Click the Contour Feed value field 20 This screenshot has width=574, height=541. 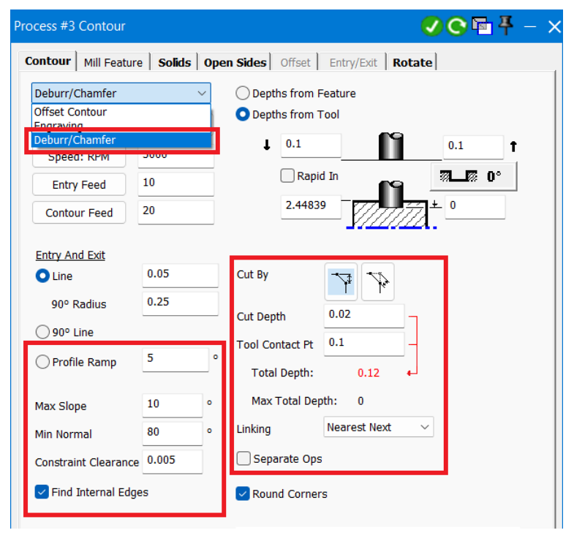(x=175, y=212)
